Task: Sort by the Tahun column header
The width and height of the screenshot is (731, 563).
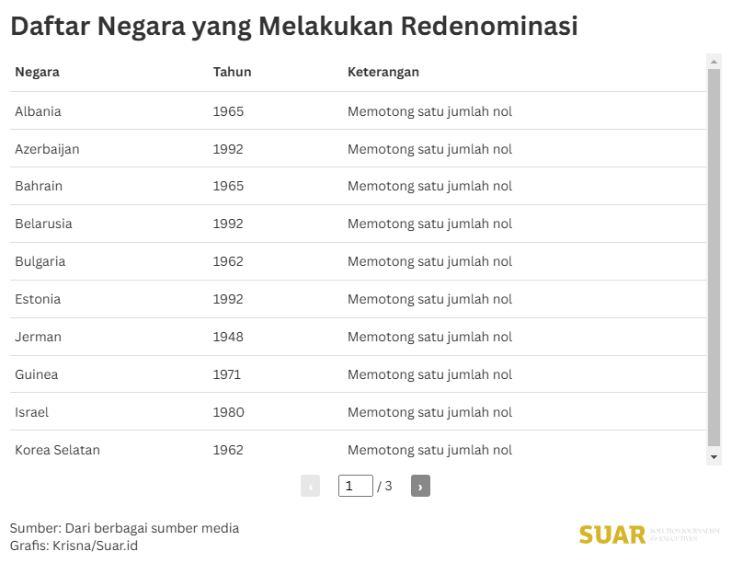Action: [x=232, y=72]
